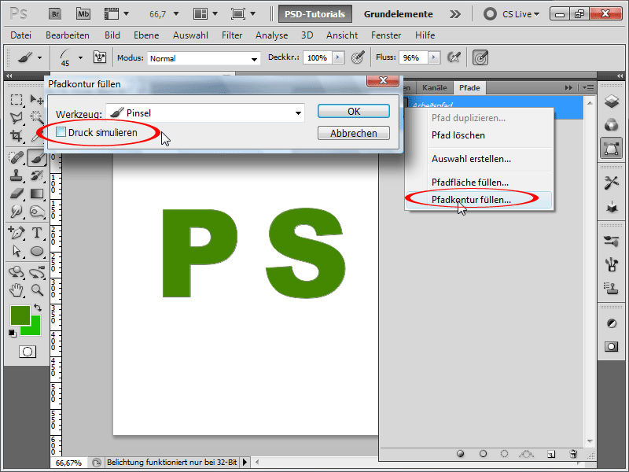Choose the Horizontal Type tool

[x=37, y=232]
